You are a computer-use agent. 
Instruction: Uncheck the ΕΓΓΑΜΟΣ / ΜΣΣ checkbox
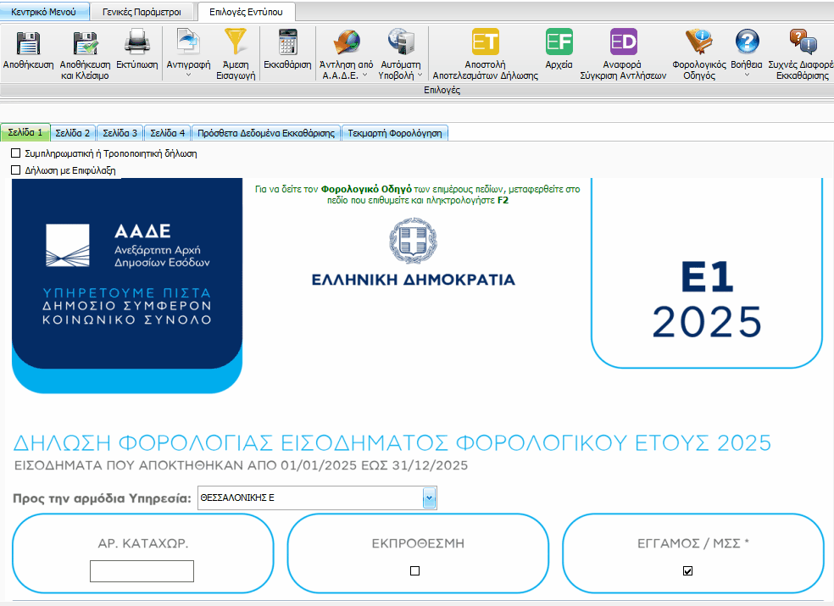[x=687, y=571]
